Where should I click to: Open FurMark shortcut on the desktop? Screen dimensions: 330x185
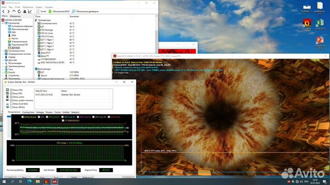pos(307,24)
